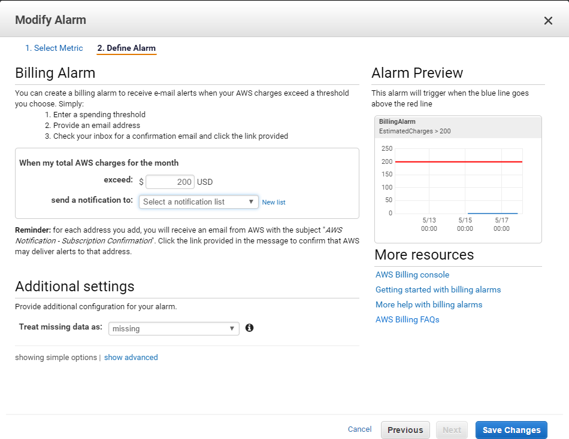Cancel the alarm modification

tap(359, 429)
